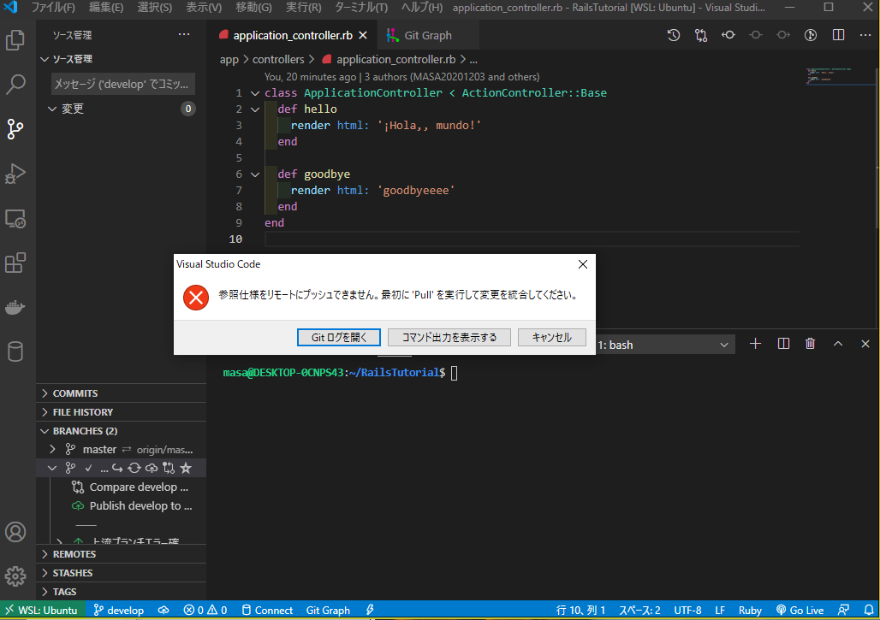Click the compare icon on develop branch row
This screenshot has width=880, height=620.
(x=169, y=468)
